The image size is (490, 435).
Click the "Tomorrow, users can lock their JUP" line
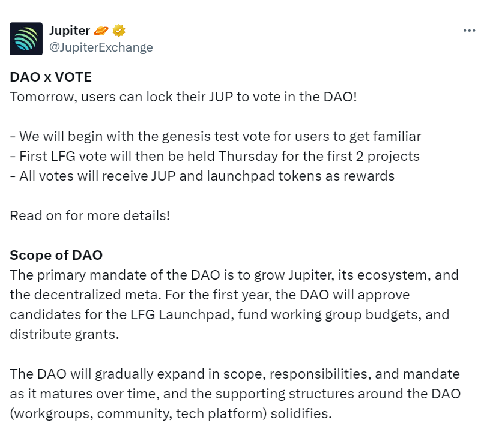click(x=183, y=97)
